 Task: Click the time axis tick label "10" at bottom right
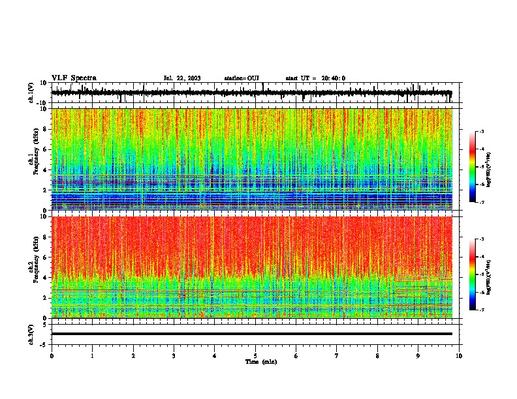(x=459, y=356)
